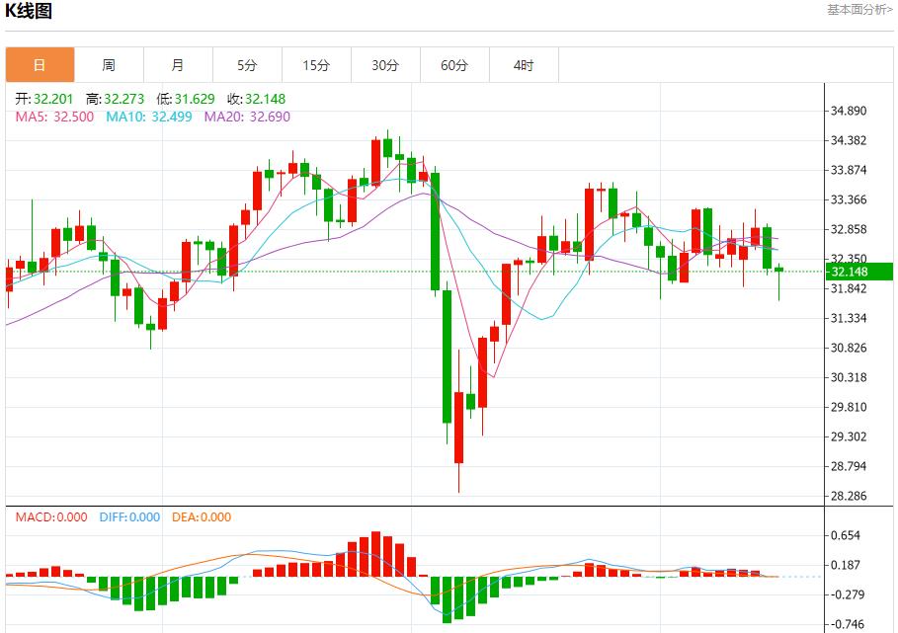
Task: Switch to the 周 weekly tab
Action: pos(109,65)
